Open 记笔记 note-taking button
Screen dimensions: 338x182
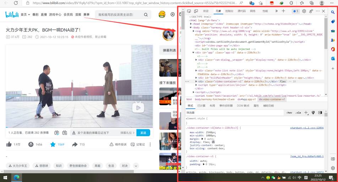click(138, 144)
